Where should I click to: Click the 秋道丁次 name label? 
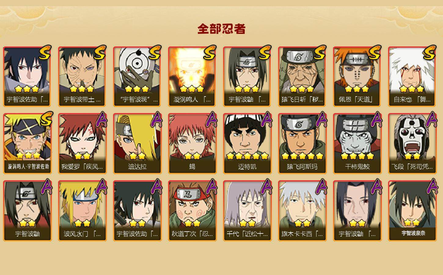(192, 234)
